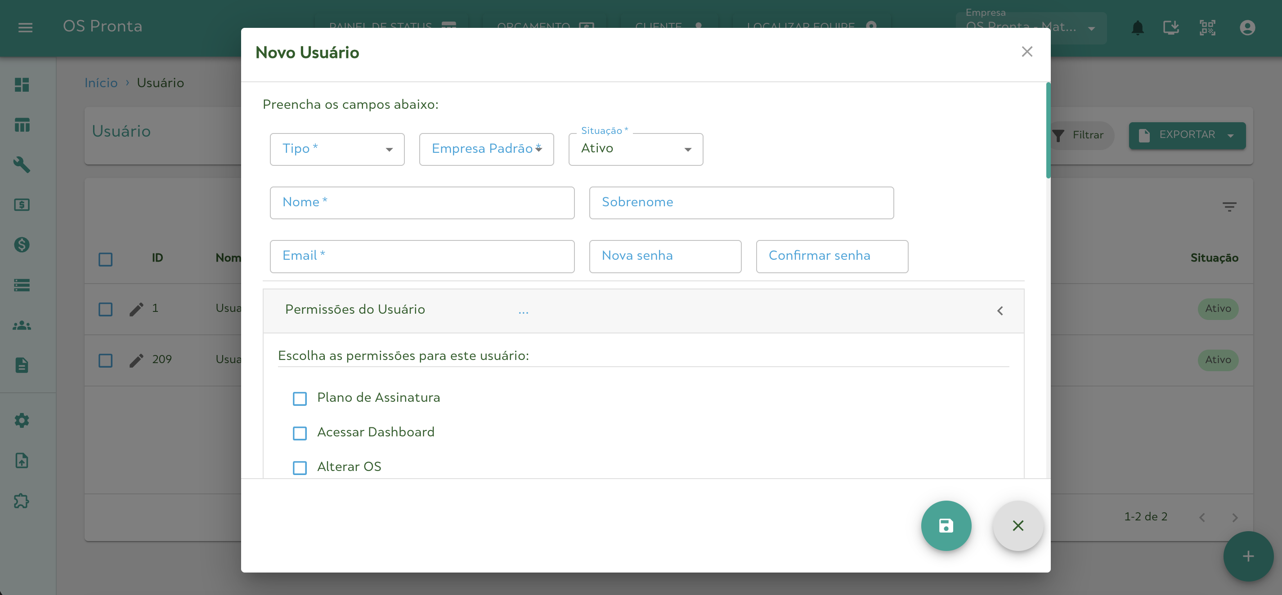Click the Email input field
This screenshot has height=595, width=1282.
(x=422, y=256)
